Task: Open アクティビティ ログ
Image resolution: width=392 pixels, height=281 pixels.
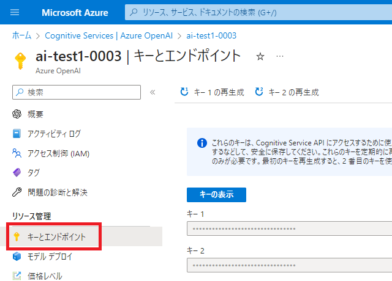Action: point(54,134)
